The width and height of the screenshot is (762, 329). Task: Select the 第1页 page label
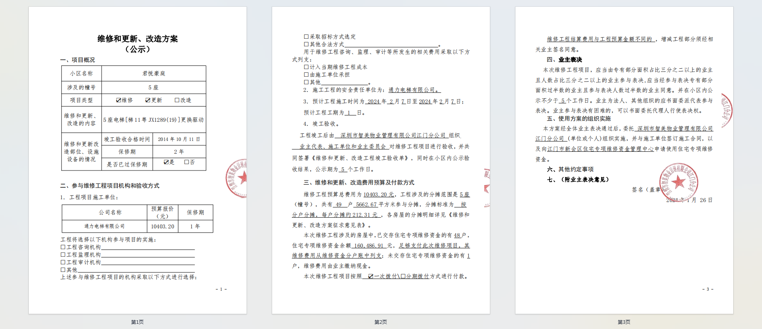pyautogui.click(x=137, y=322)
